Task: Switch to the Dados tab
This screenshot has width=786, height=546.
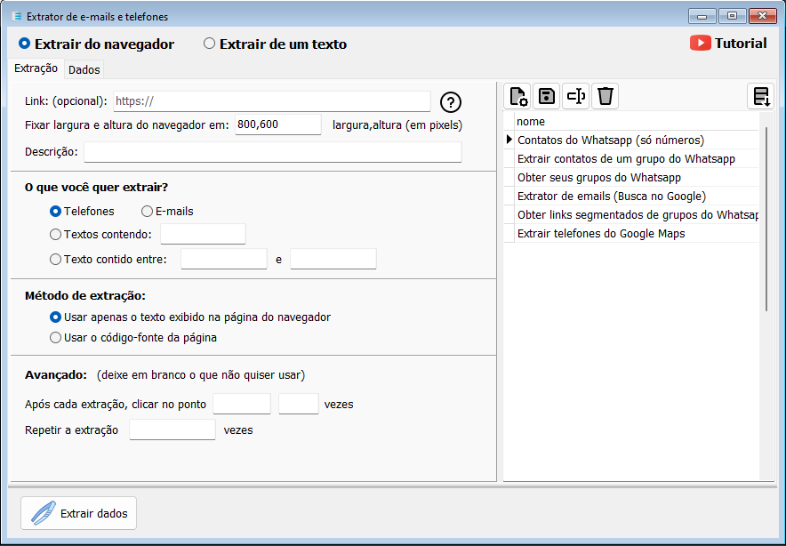Action: (84, 69)
